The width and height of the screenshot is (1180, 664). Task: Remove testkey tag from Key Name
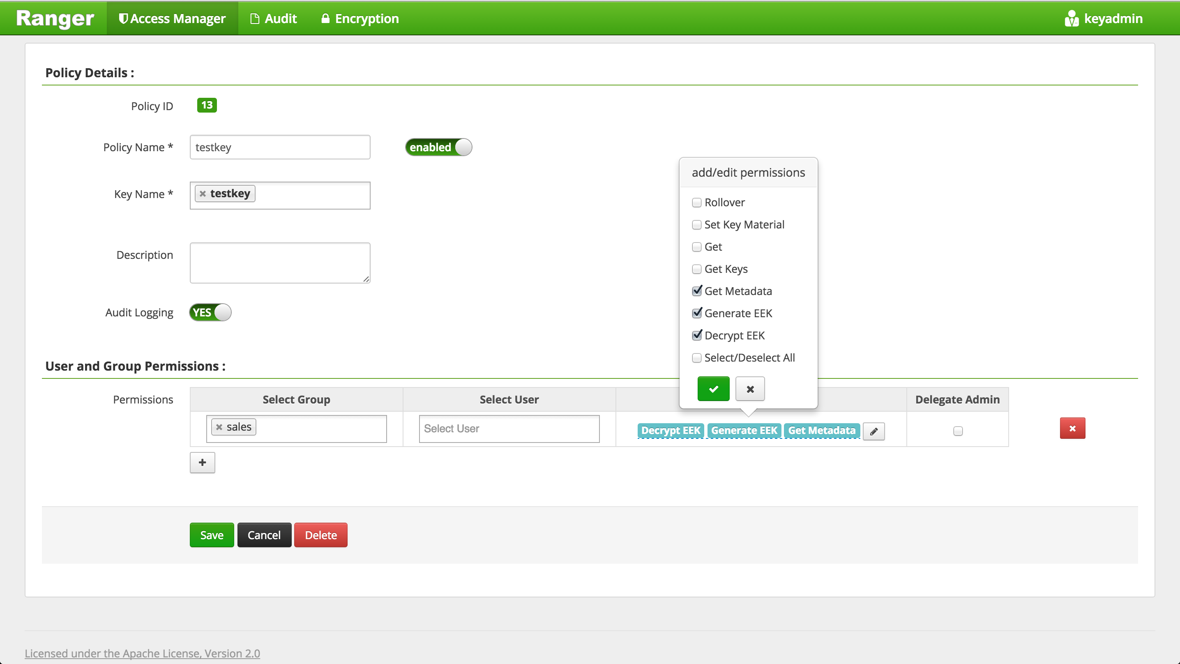point(203,194)
